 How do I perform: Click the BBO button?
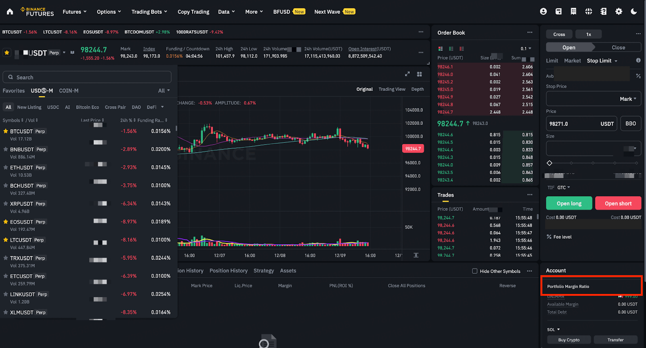pyautogui.click(x=631, y=124)
